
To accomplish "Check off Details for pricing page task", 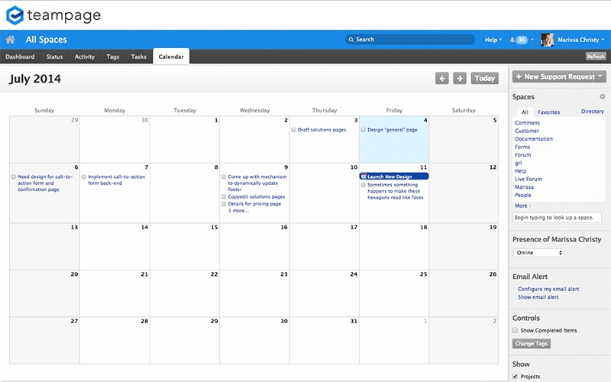I will 223,203.
